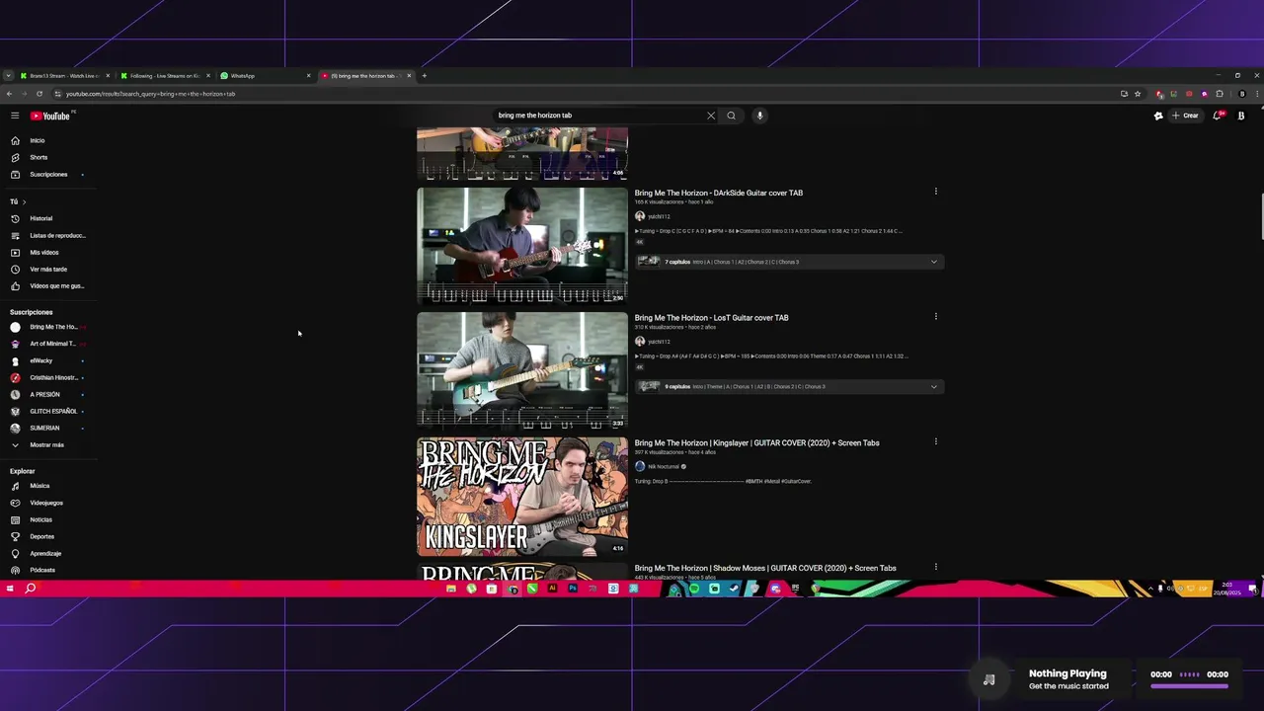Bookmark this page with star icon
The height and width of the screenshot is (711, 1264).
tap(1138, 94)
